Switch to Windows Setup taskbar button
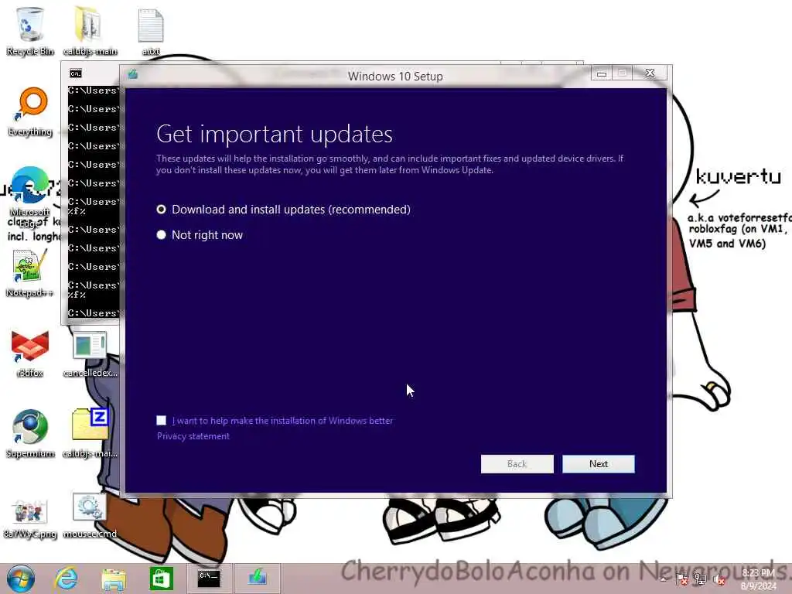 point(257,579)
